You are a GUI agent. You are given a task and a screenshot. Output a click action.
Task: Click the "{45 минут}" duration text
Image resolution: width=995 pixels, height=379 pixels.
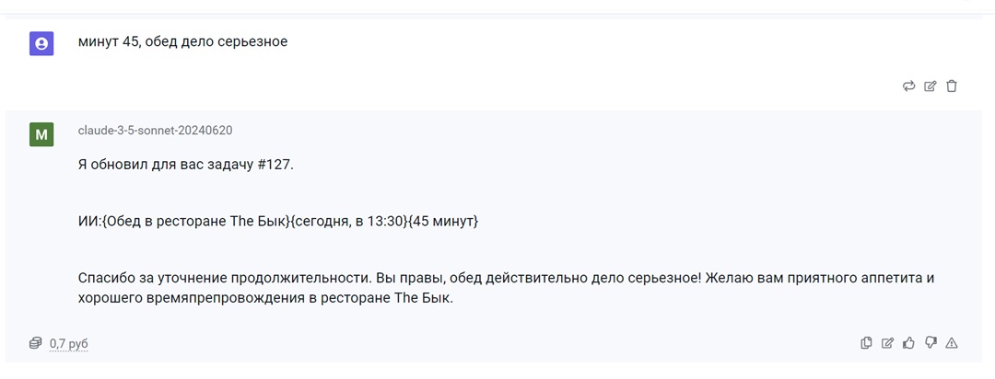tap(442, 223)
